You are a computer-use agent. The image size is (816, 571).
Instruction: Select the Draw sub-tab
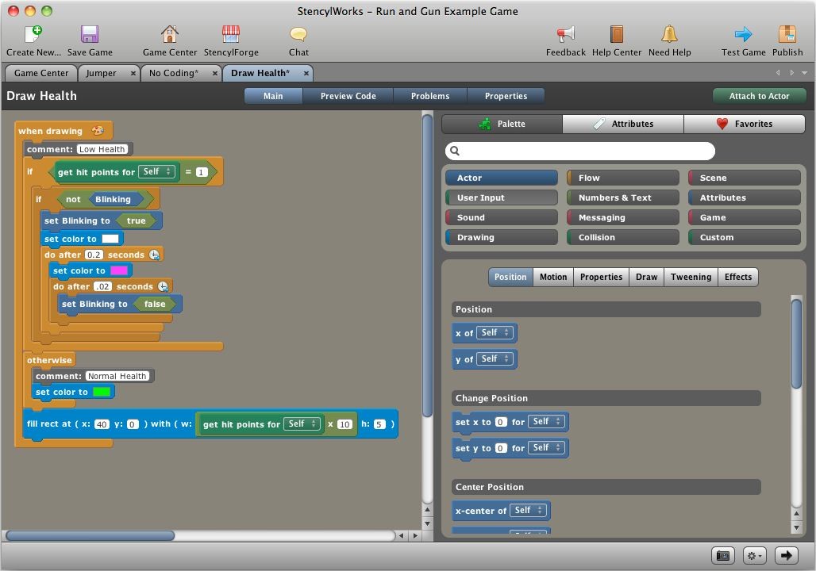click(646, 277)
